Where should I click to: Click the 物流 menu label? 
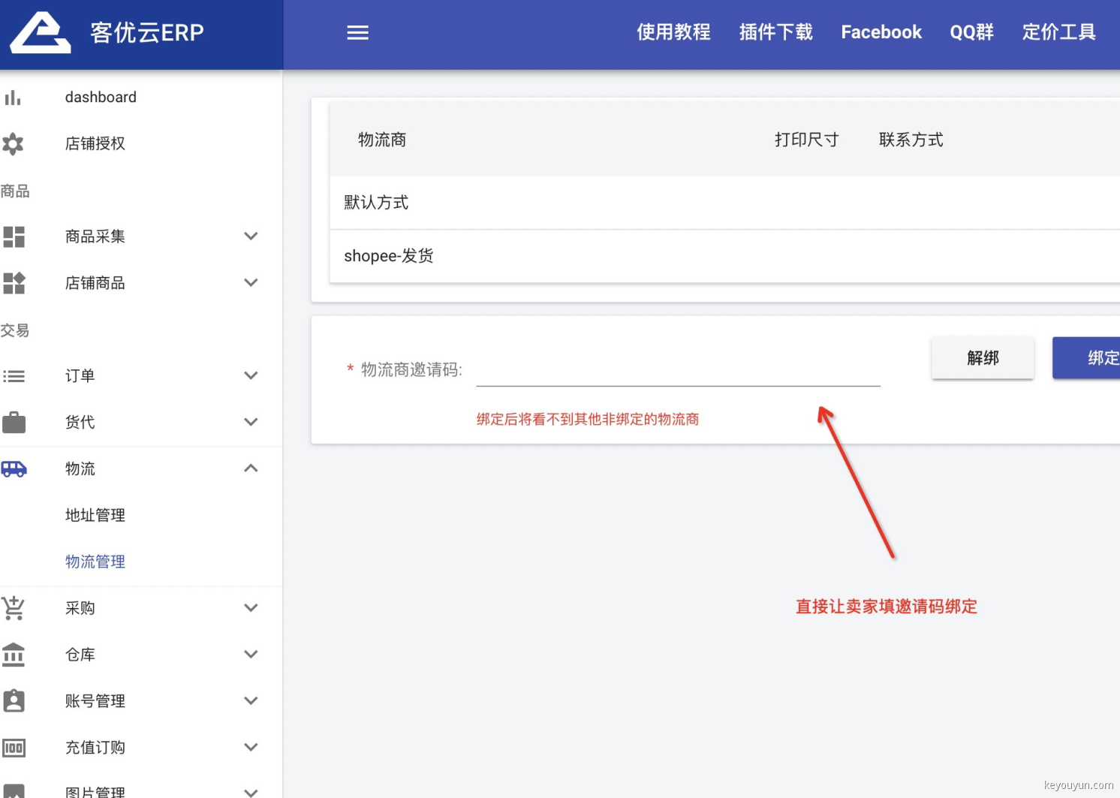(x=80, y=469)
